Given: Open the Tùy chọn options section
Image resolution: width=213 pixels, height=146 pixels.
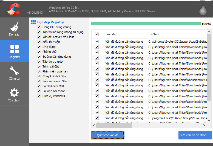Looking at the screenshot, I should click(x=14, y=95).
